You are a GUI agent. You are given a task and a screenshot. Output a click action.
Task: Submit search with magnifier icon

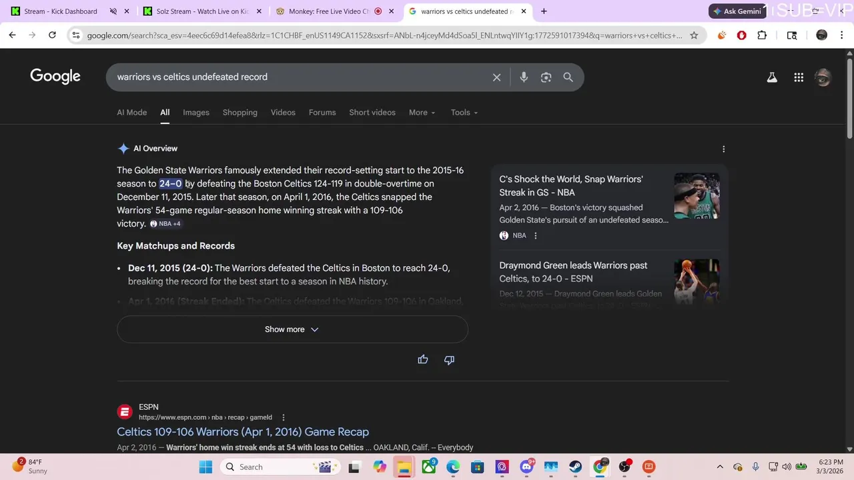[x=568, y=77]
